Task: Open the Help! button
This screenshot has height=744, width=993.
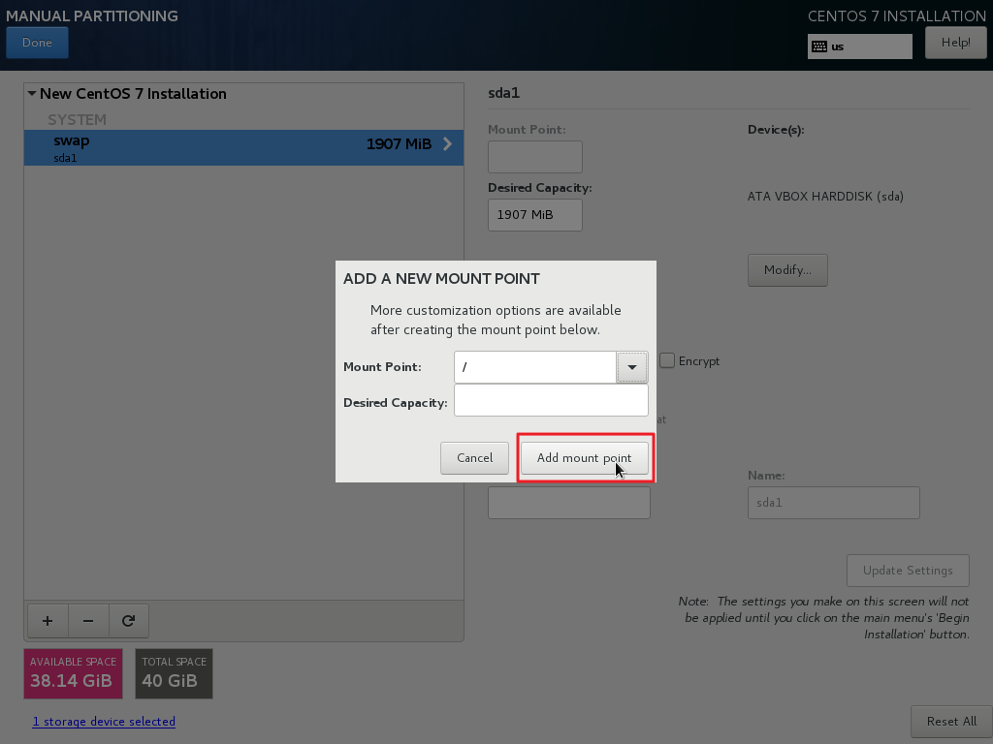Action: (x=955, y=43)
